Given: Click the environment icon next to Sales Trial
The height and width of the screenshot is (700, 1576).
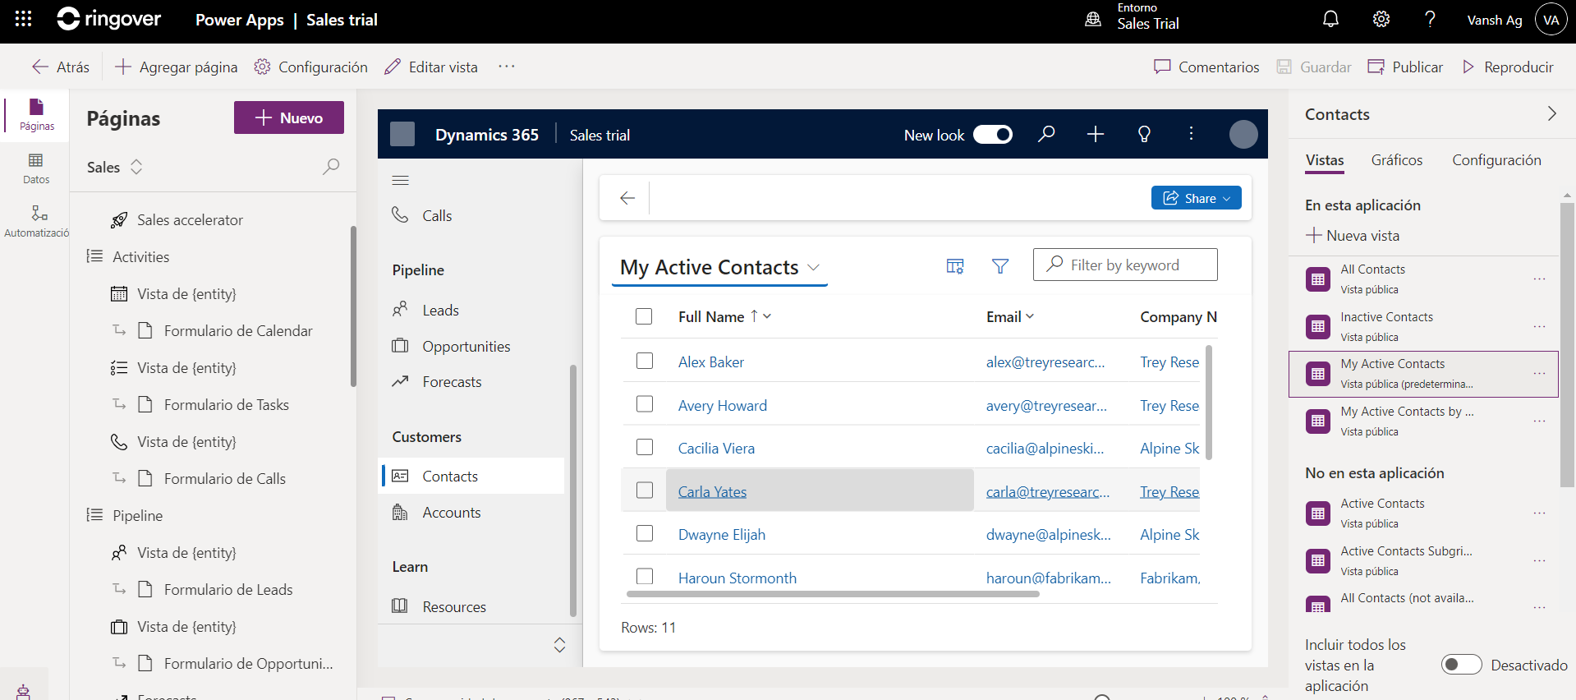Looking at the screenshot, I should (x=1093, y=19).
